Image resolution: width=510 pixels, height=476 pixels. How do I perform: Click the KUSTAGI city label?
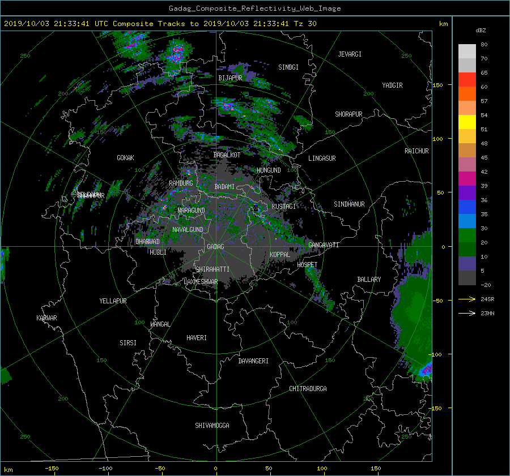[x=284, y=207]
